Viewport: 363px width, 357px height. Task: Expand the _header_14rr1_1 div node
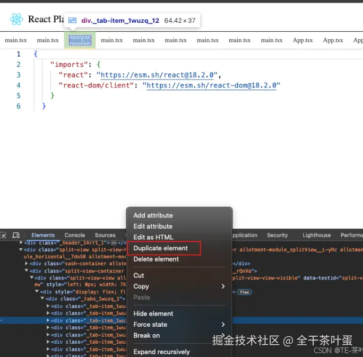coord(21,242)
